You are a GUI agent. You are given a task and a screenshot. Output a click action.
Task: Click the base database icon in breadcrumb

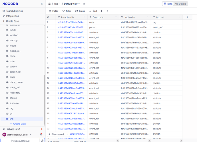(x=49, y=4)
